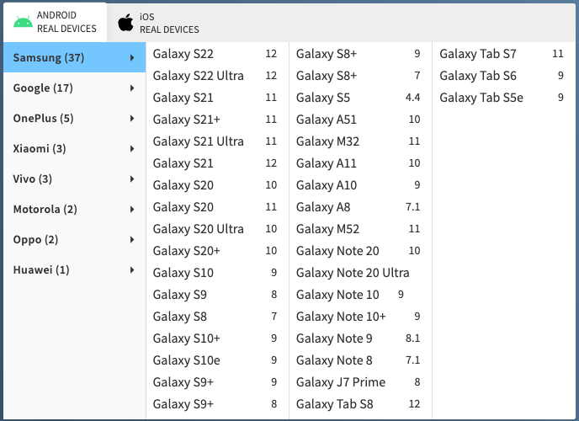This screenshot has height=421, width=579.
Task: Click the green Android robot icon
Action: pos(23,22)
